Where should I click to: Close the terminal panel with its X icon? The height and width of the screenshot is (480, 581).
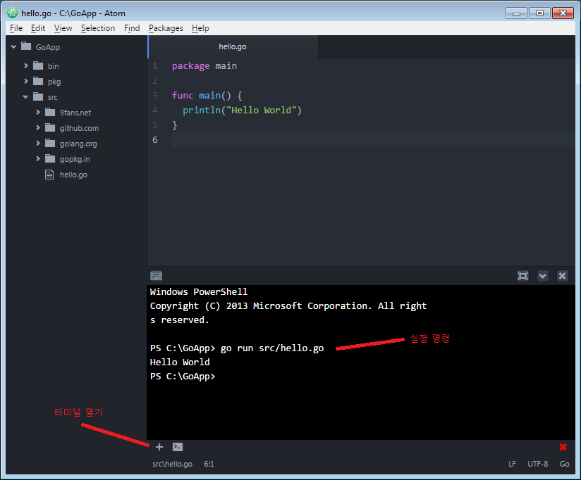562,276
